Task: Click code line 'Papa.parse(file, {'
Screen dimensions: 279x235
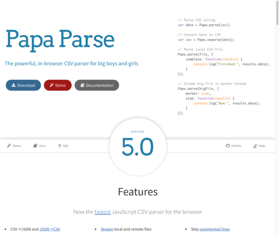Action: coord(195,54)
